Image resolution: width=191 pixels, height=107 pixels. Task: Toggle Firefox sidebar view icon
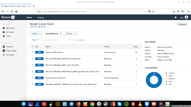point(183,11)
